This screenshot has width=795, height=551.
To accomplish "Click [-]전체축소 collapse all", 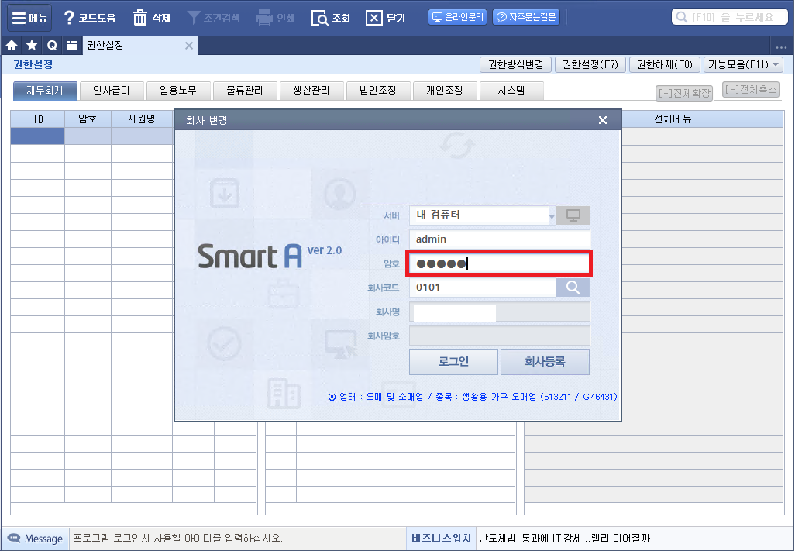I will [751, 90].
